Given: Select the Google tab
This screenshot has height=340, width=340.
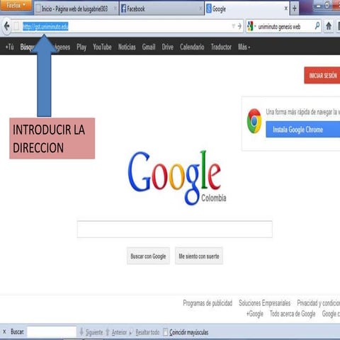Looking at the screenshot, I should (247, 8).
